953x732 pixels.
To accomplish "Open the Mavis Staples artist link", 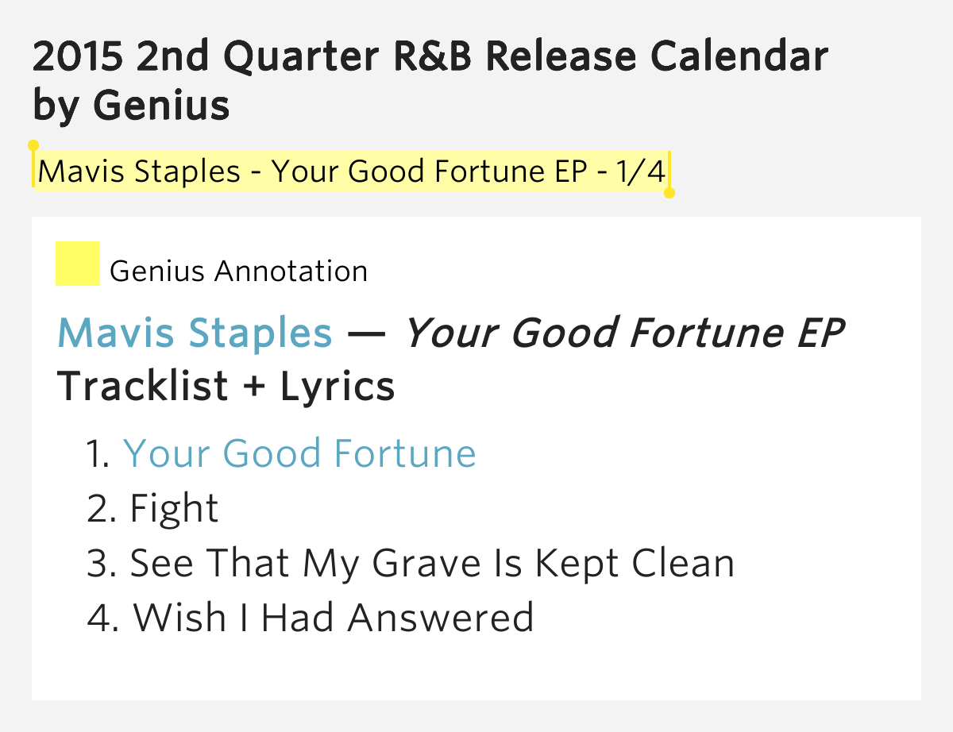I will 195,333.
